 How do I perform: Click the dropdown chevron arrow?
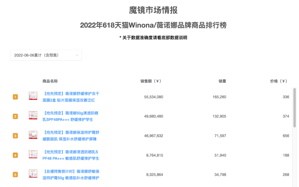tap(77, 55)
